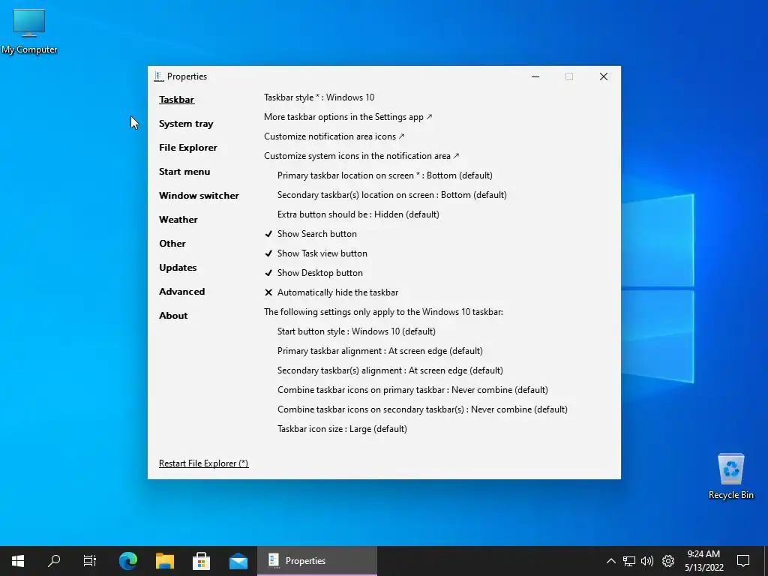
Task: Switch to the System tray section
Action: pos(186,124)
